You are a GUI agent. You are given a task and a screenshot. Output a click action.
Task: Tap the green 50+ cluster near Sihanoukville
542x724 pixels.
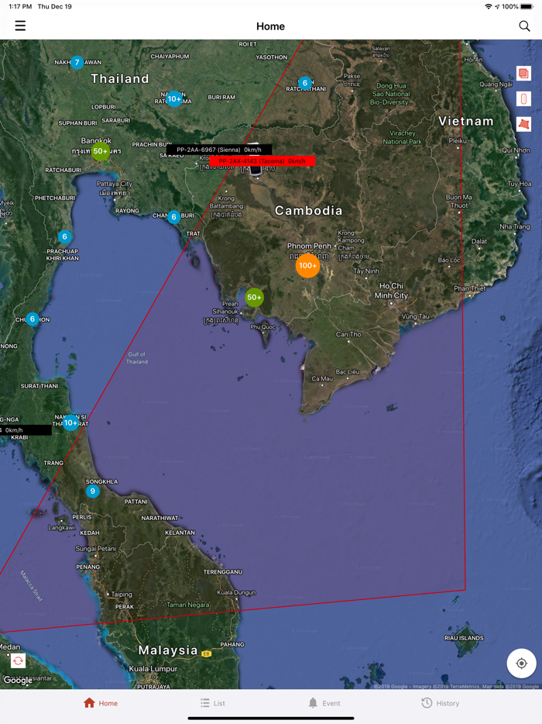[x=254, y=298]
